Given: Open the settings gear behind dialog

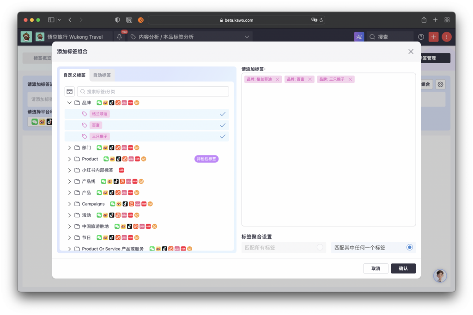Looking at the screenshot, I should 440,84.
